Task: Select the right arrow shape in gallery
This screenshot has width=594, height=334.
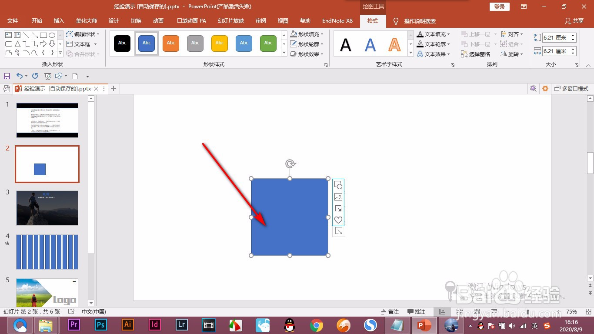Action: tap(43, 44)
